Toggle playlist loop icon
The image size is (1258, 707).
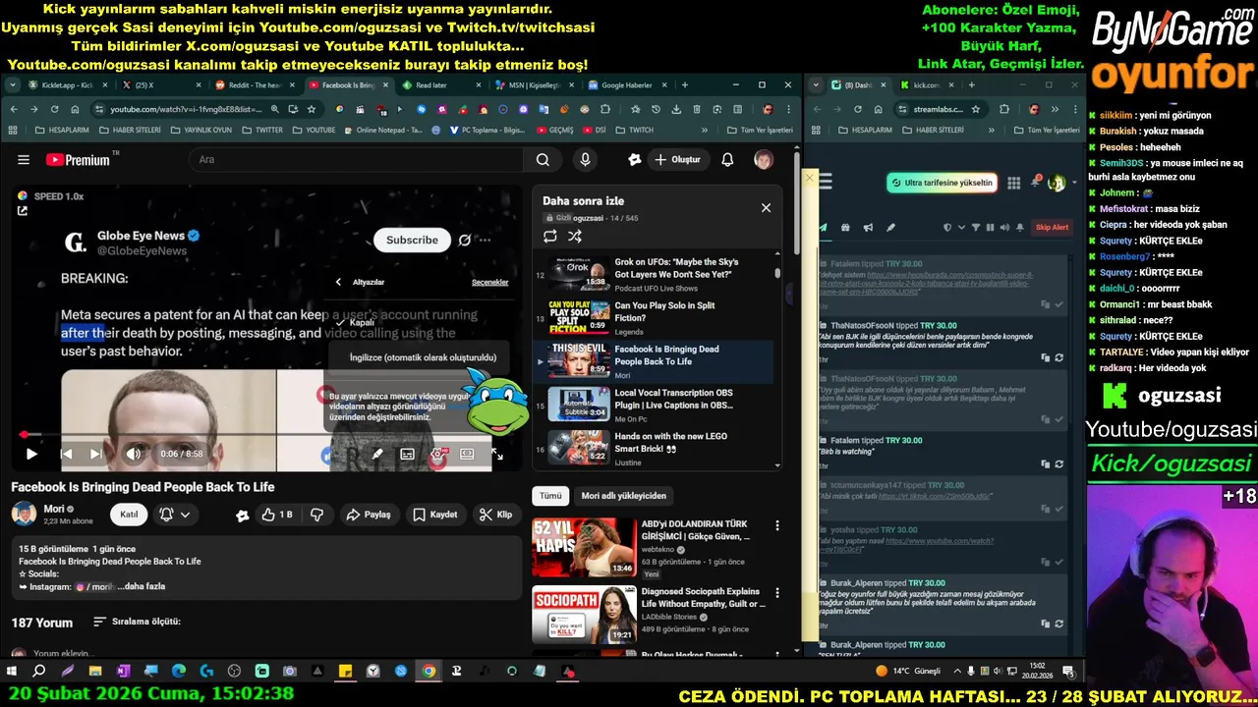[550, 236]
